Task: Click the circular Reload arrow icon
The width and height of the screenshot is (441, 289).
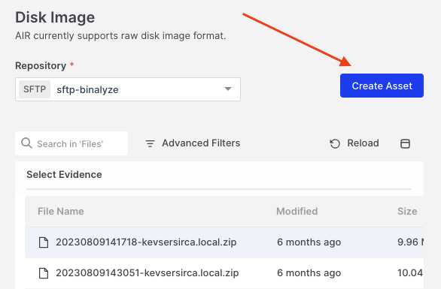Action: [x=335, y=143]
